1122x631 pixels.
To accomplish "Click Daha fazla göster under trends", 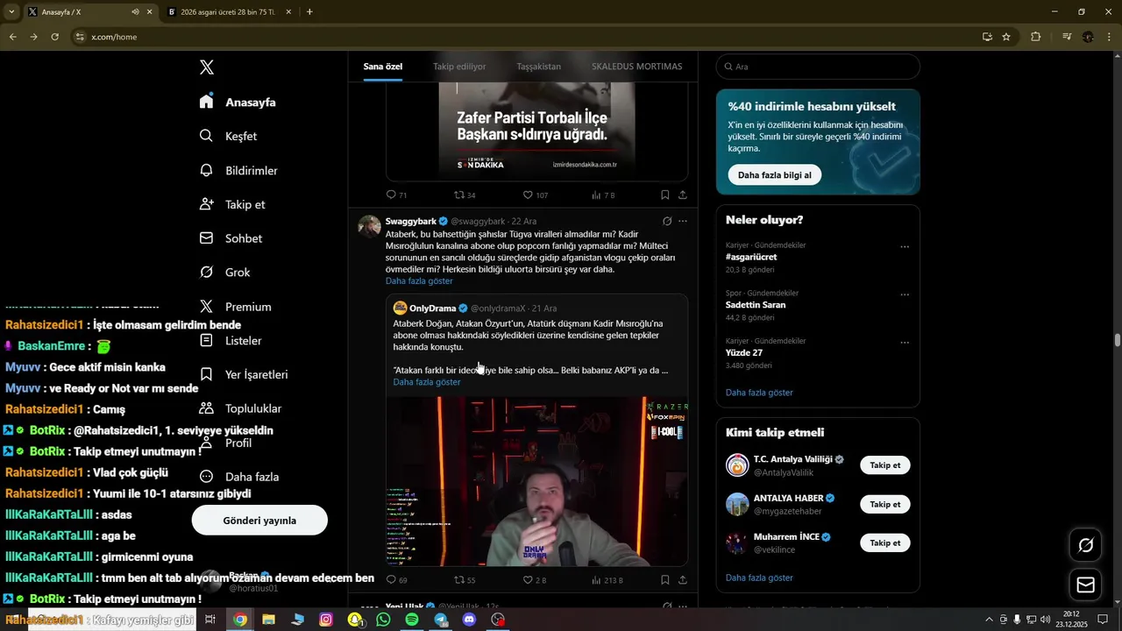I will 759,393.
